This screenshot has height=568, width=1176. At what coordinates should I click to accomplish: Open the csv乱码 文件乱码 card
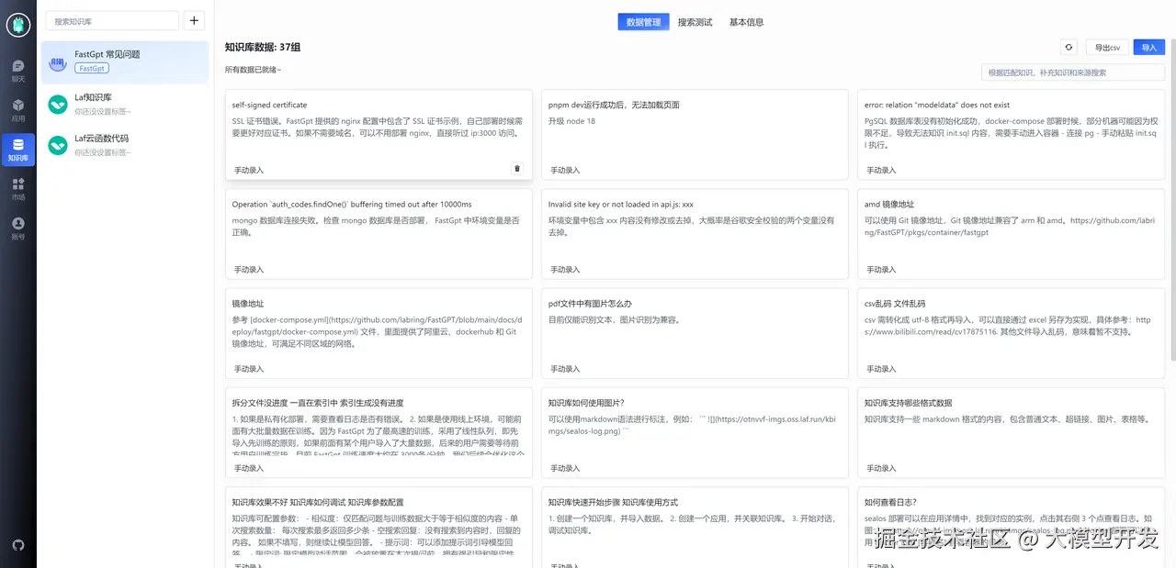click(x=1011, y=332)
